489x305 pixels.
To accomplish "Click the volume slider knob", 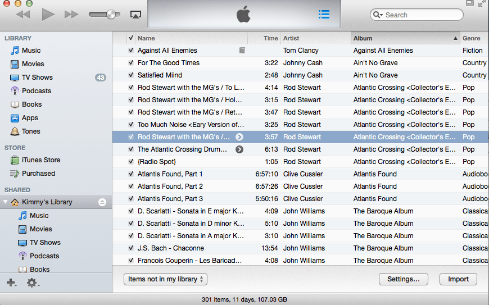I will point(111,15).
